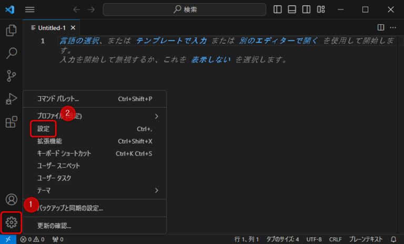Open the Run and Debug view
This screenshot has height=244, width=404.
[11, 99]
